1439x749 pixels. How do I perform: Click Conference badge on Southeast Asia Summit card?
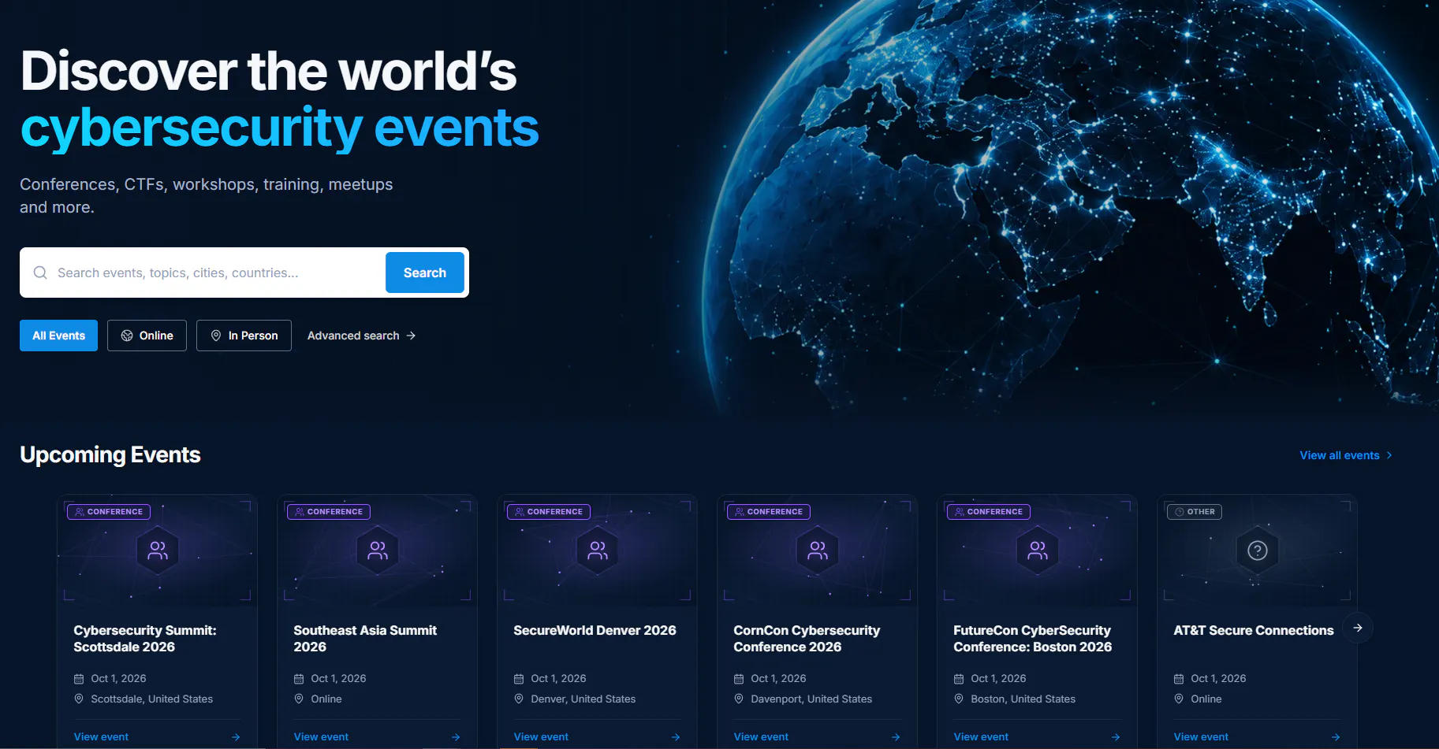329,512
